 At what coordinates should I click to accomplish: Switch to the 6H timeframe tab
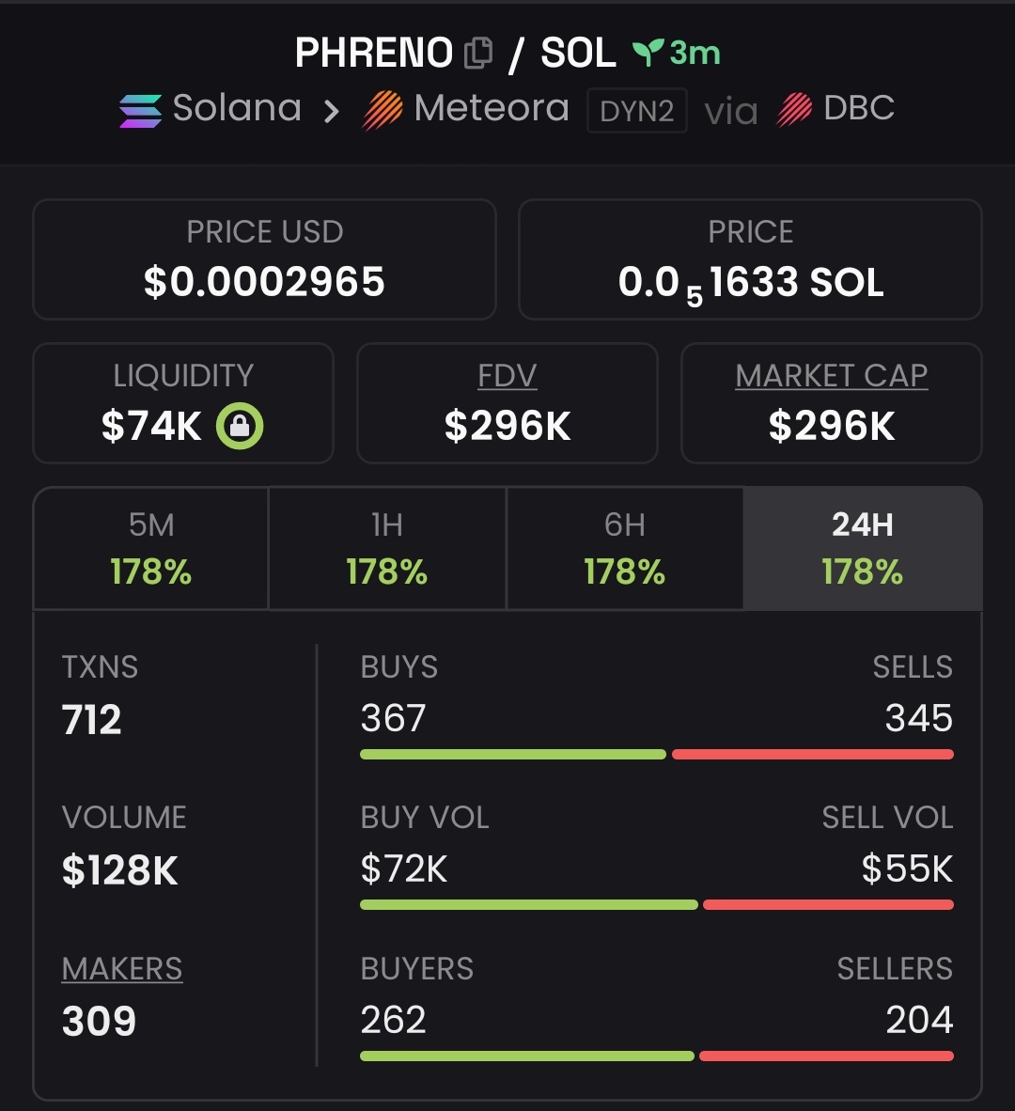coord(625,548)
